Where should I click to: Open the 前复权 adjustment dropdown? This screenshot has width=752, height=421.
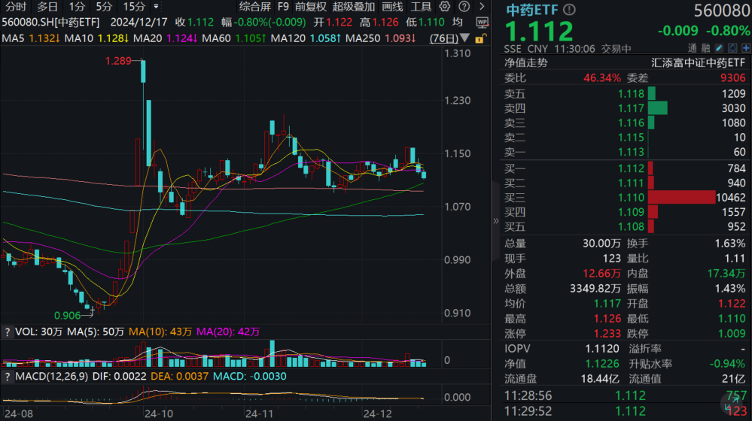[310, 7]
